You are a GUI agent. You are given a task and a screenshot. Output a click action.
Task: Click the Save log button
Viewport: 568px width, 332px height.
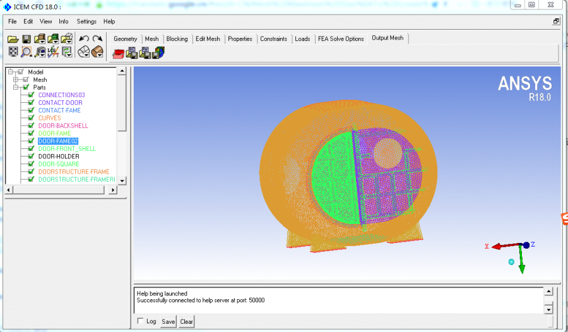[x=169, y=321]
